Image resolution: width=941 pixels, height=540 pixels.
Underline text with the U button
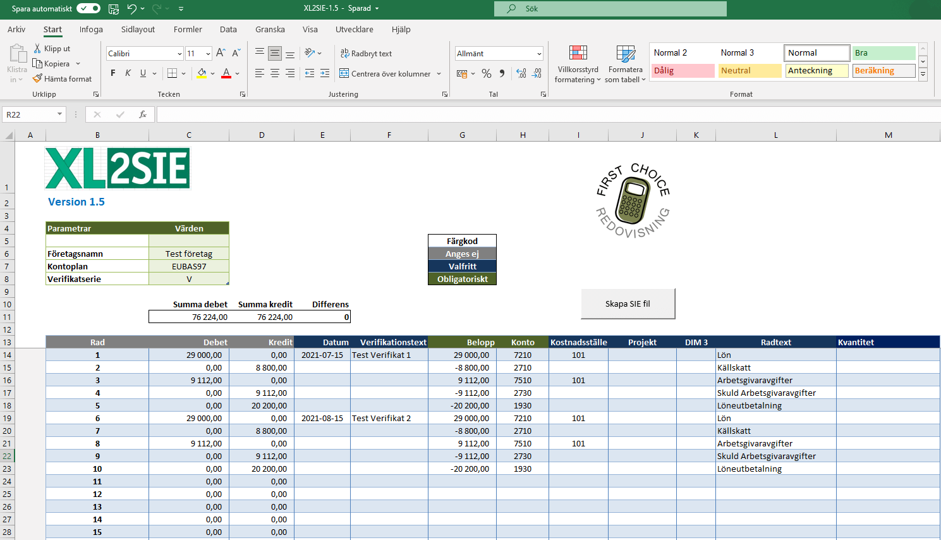[x=143, y=73]
